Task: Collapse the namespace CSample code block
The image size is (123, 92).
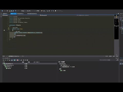Action: pos(9,25)
